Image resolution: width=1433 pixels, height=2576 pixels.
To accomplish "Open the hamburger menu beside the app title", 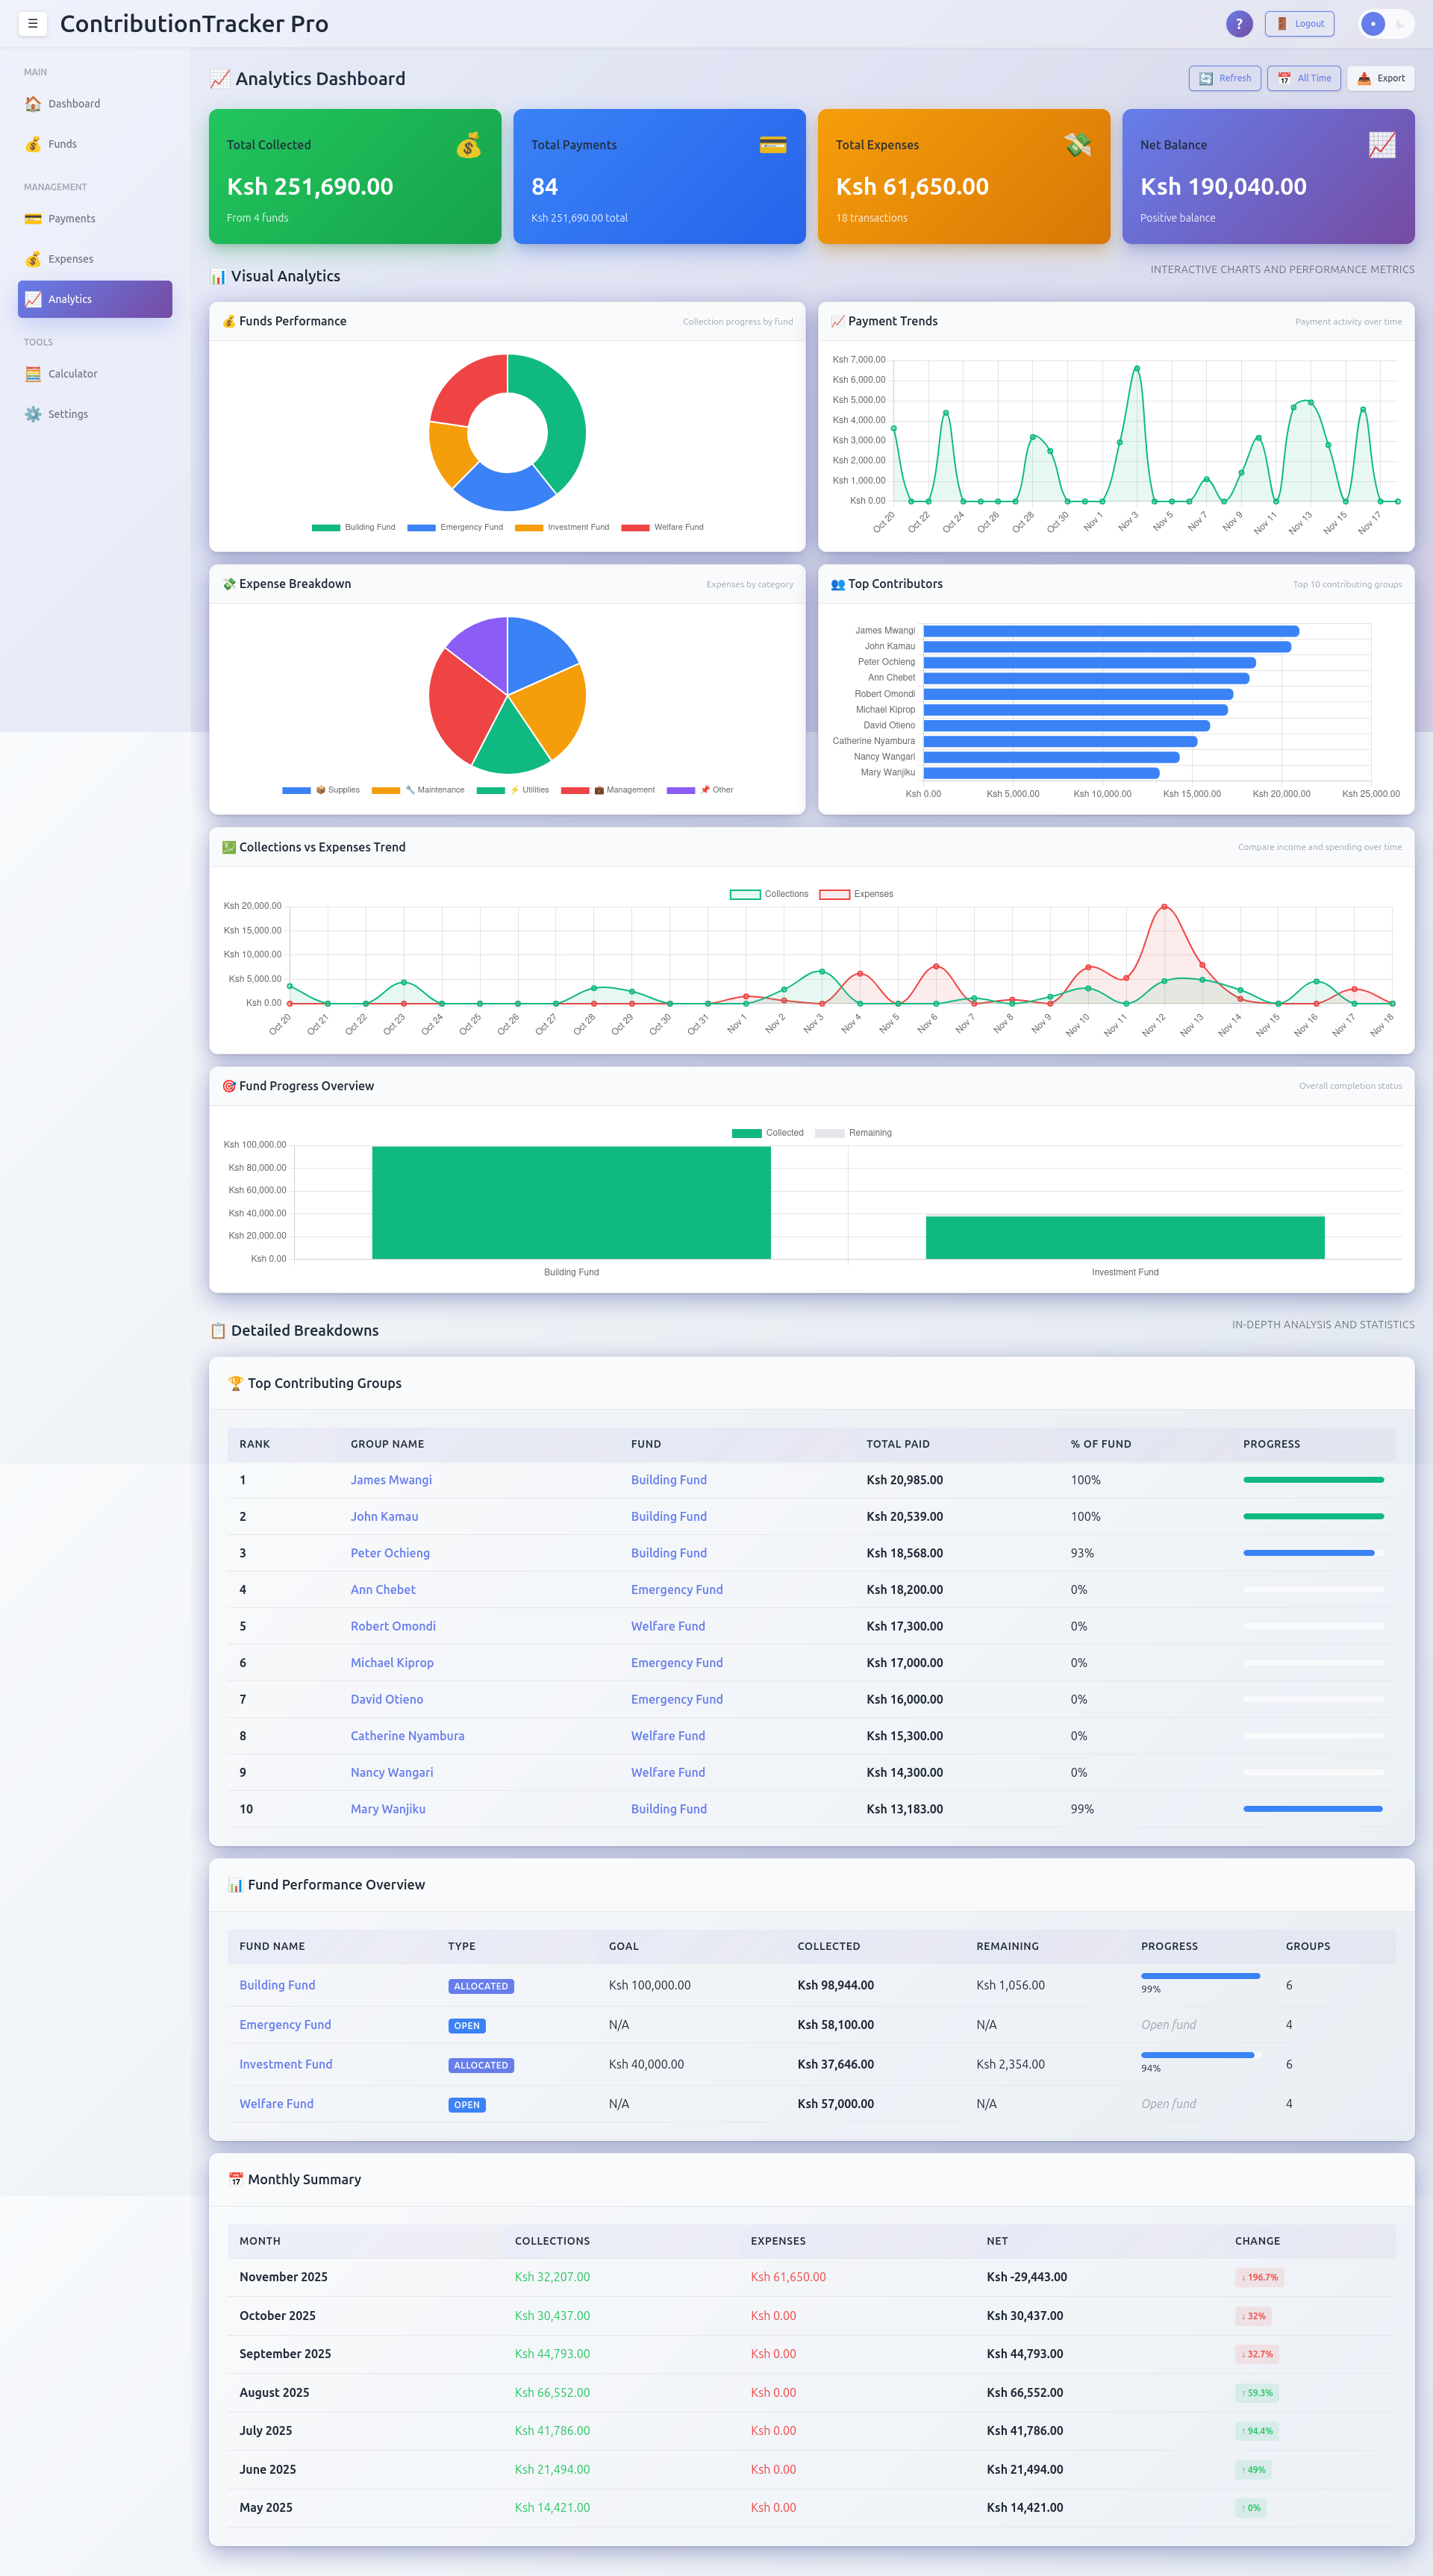I will pos(33,23).
